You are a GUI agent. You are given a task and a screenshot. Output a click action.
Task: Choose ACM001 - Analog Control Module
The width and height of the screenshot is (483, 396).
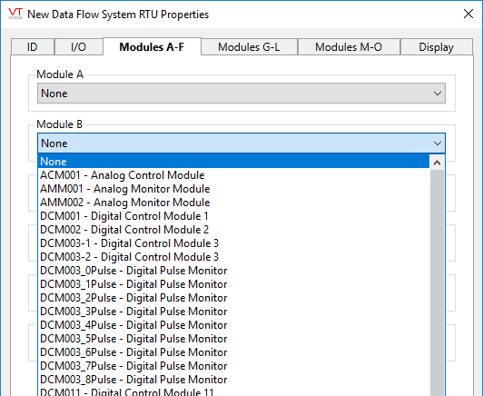233,175
